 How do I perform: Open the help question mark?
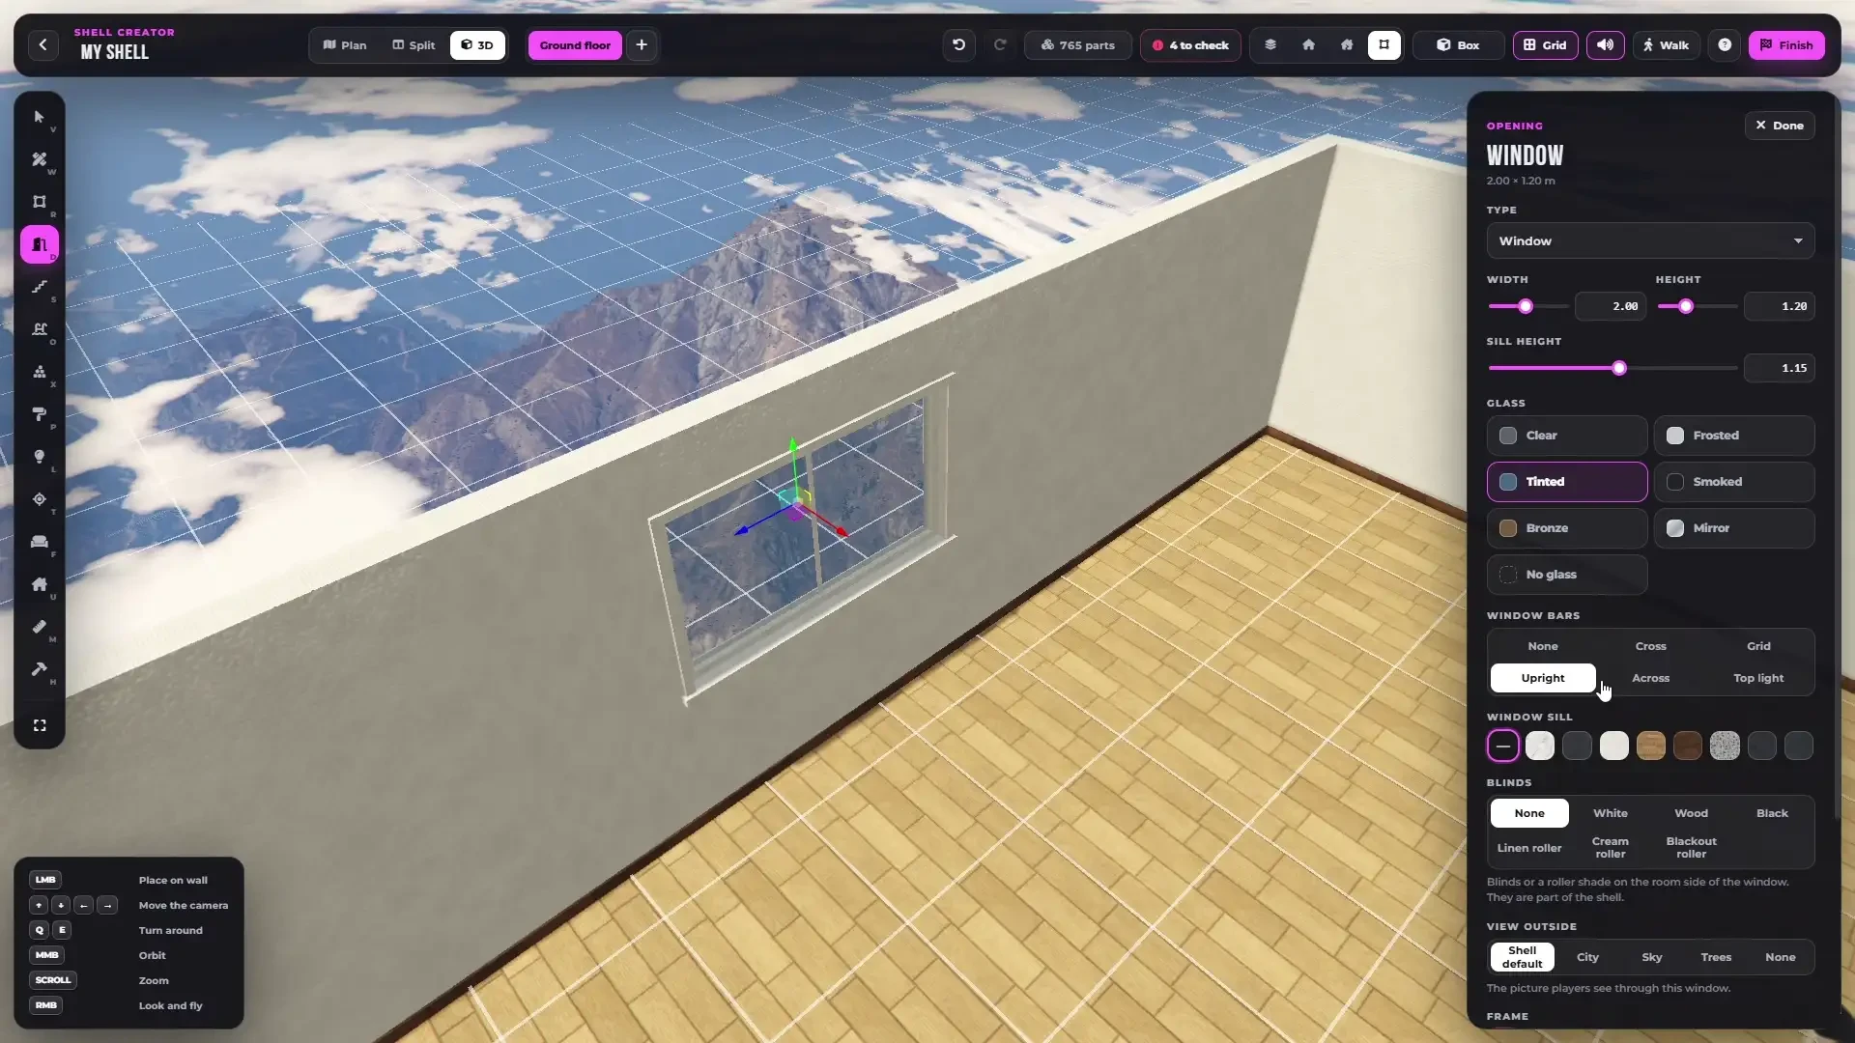(x=1725, y=45)
